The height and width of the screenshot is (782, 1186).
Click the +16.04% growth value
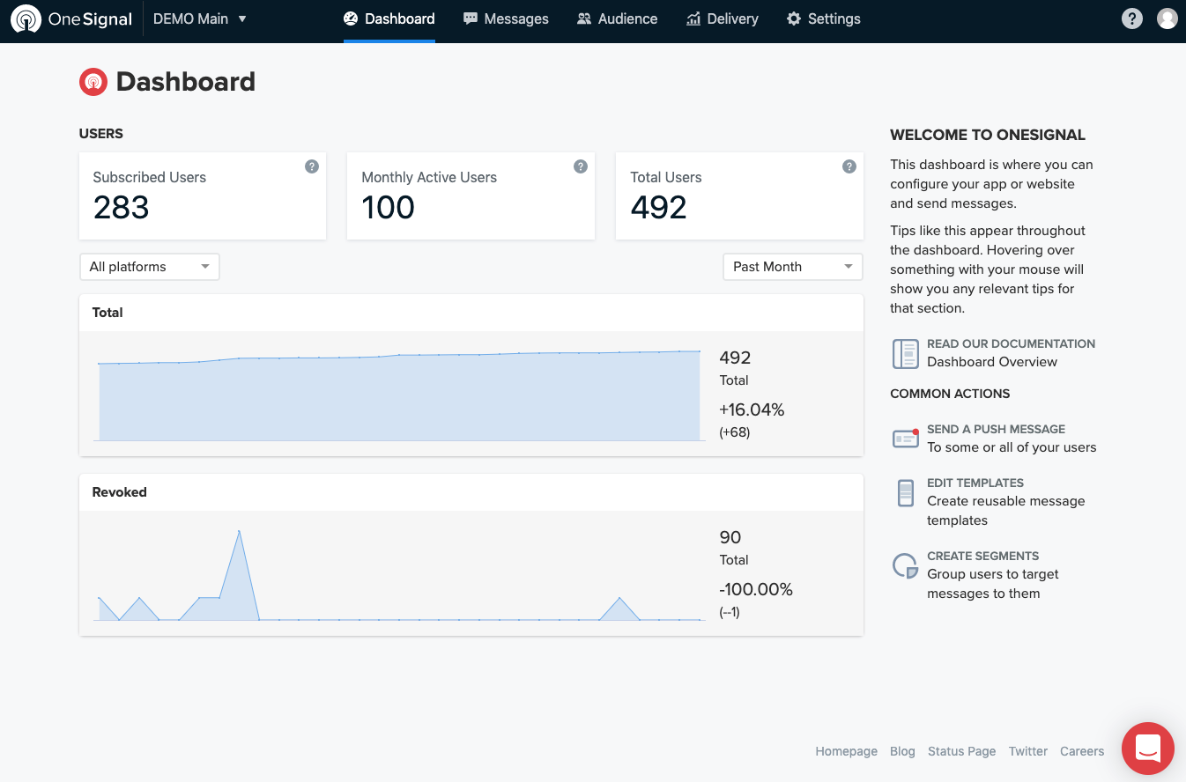(752, 409)
